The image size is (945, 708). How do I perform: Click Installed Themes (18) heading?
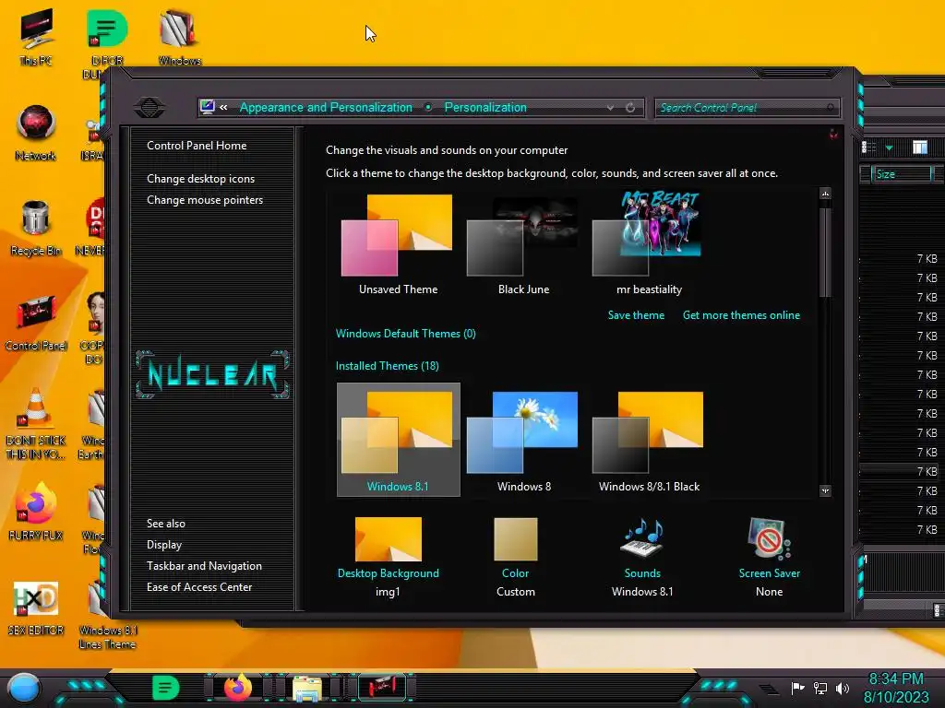coord(387,365)
